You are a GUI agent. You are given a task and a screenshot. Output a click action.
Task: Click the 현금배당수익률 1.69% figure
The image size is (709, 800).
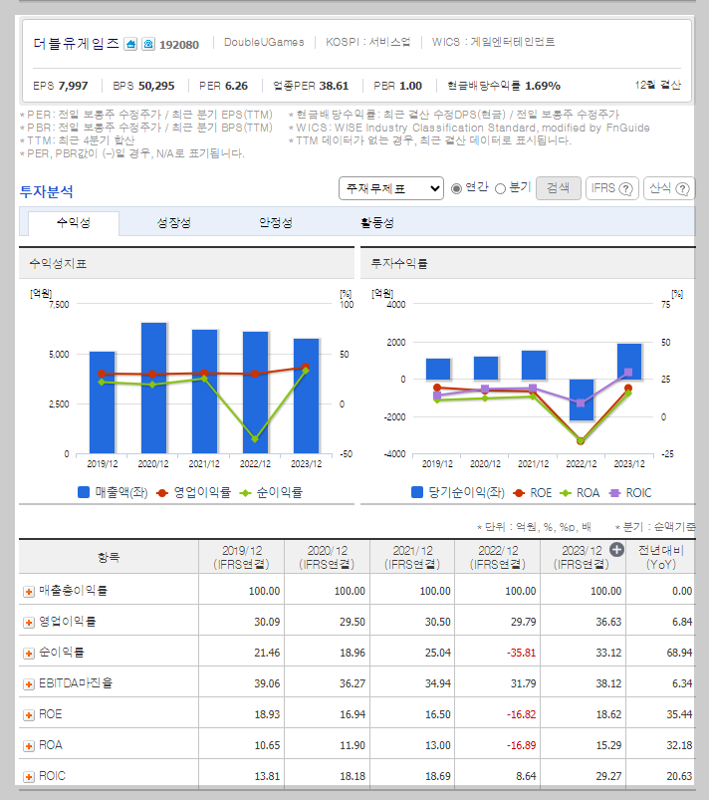(504, 86)
